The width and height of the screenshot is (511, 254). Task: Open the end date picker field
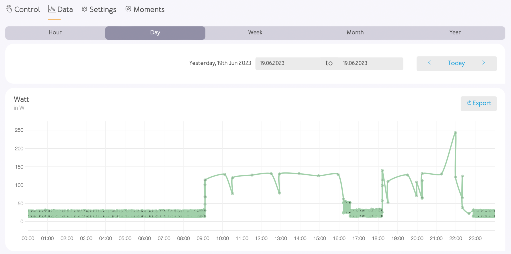(x=370, y=63)
